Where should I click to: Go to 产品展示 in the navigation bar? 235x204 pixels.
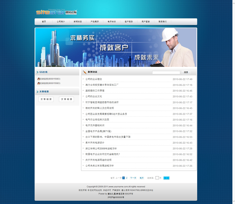(95, 22)
